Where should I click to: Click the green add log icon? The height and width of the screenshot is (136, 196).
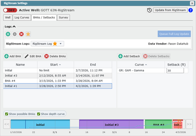click(8, 34)
